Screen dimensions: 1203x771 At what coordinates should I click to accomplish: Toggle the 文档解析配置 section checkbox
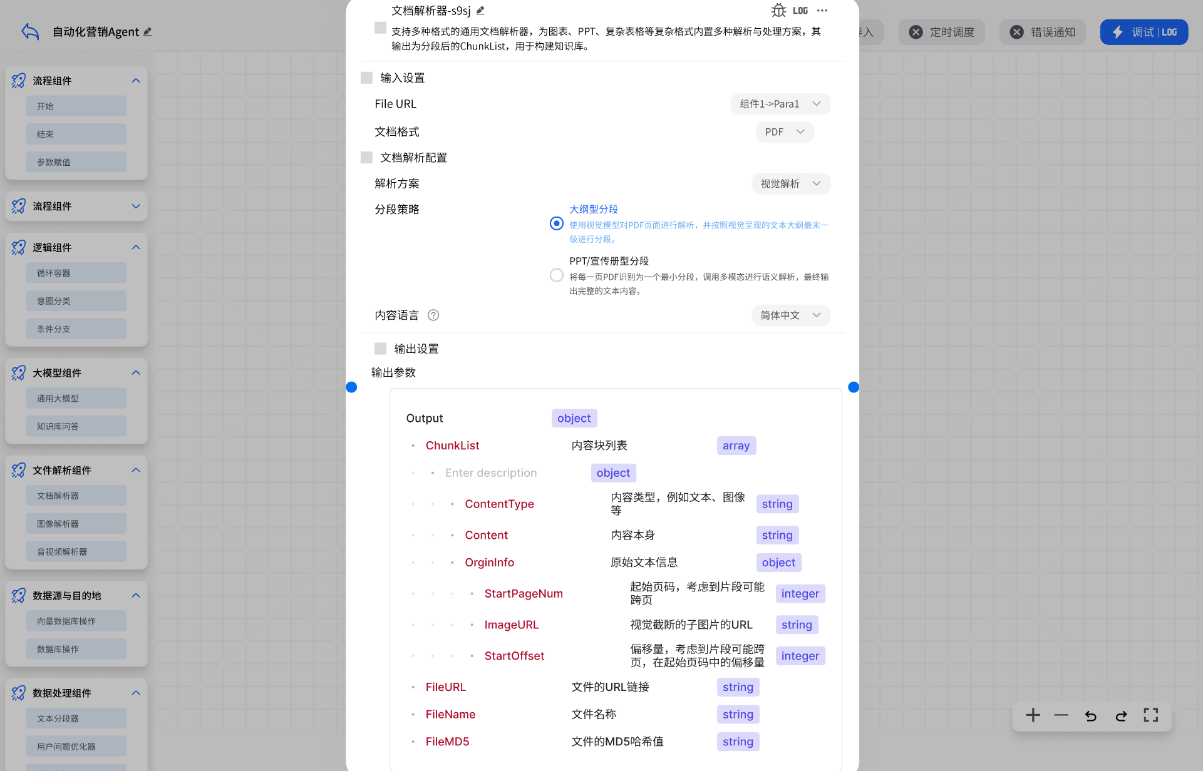click(367, 158)
